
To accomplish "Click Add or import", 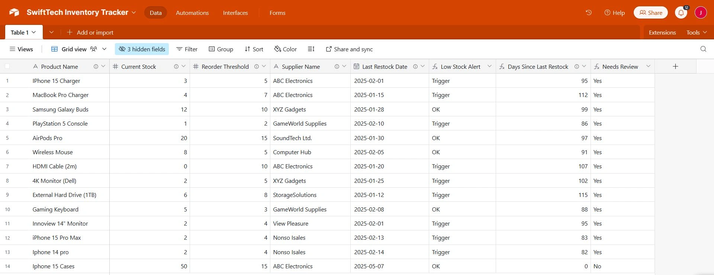I will [x=90, y=32].
